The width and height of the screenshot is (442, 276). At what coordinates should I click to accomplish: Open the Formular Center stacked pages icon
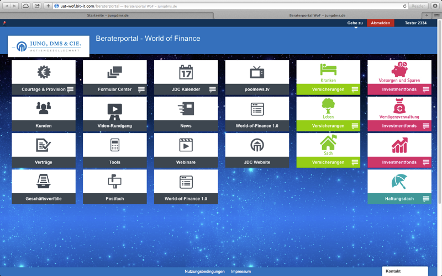(x=115, y=72)
